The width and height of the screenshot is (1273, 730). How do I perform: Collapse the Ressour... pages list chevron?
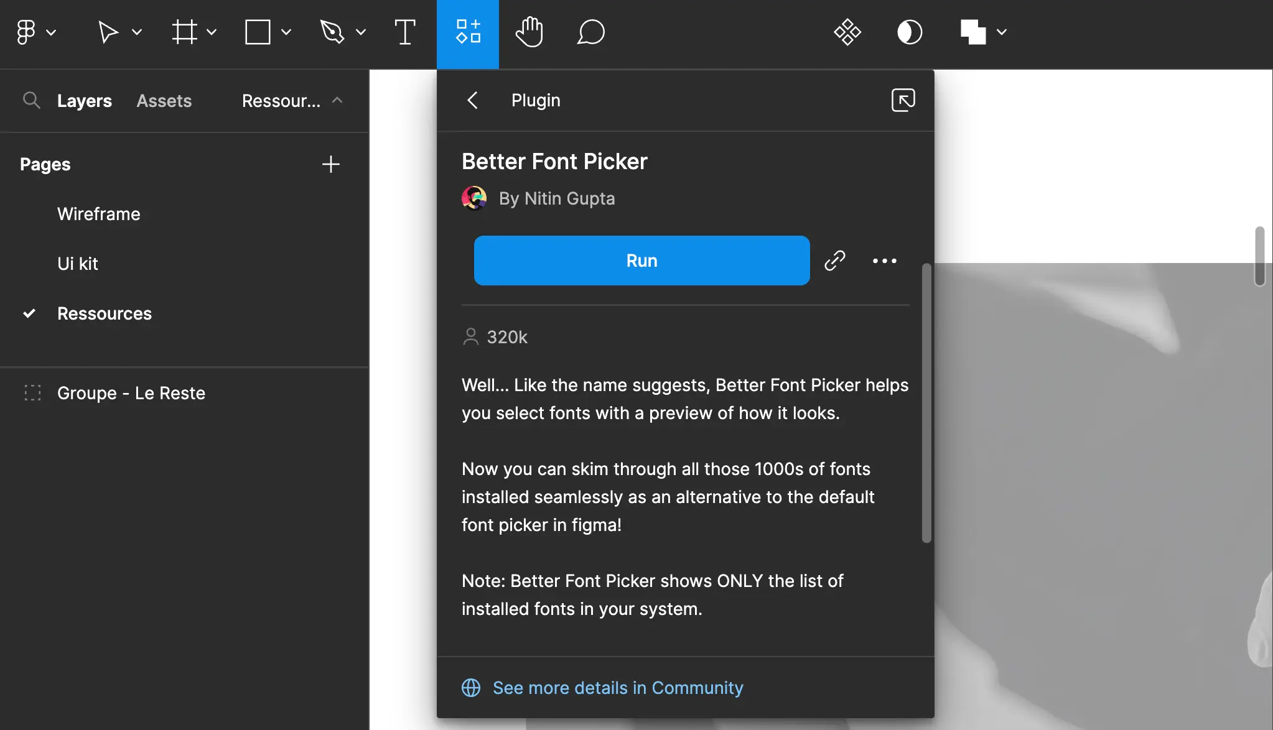click(337, 99)
